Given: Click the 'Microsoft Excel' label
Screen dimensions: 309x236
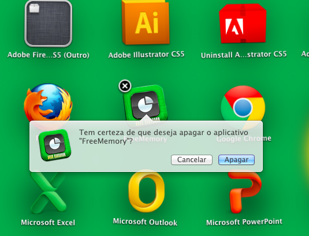Looking at the screenshot, I should point(48,223).
